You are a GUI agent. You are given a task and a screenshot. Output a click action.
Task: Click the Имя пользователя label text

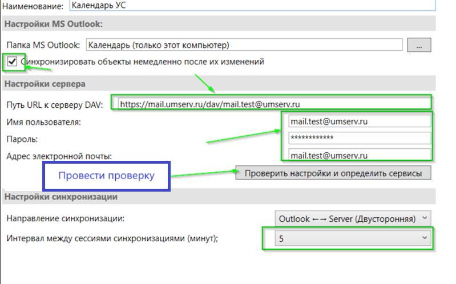(x=44, y=121)
